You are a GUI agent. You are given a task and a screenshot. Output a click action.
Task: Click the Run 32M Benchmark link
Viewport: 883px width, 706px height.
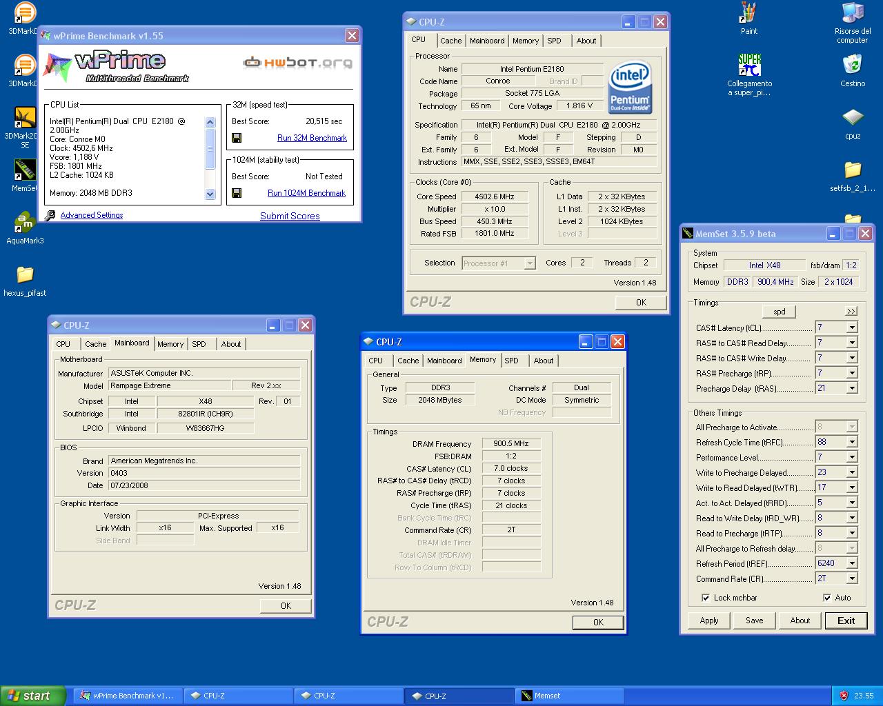(x=312, y=138)
